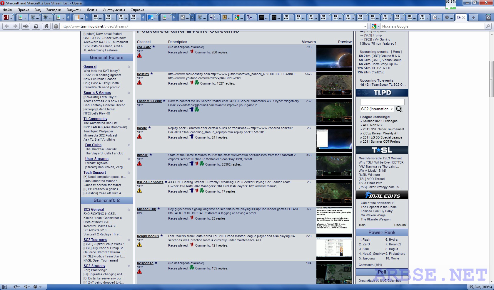This screenshot has width=494, height=290.
Task: Click the ReignPhoeNix stream preview thumbnail
Action: coord(334,247)
